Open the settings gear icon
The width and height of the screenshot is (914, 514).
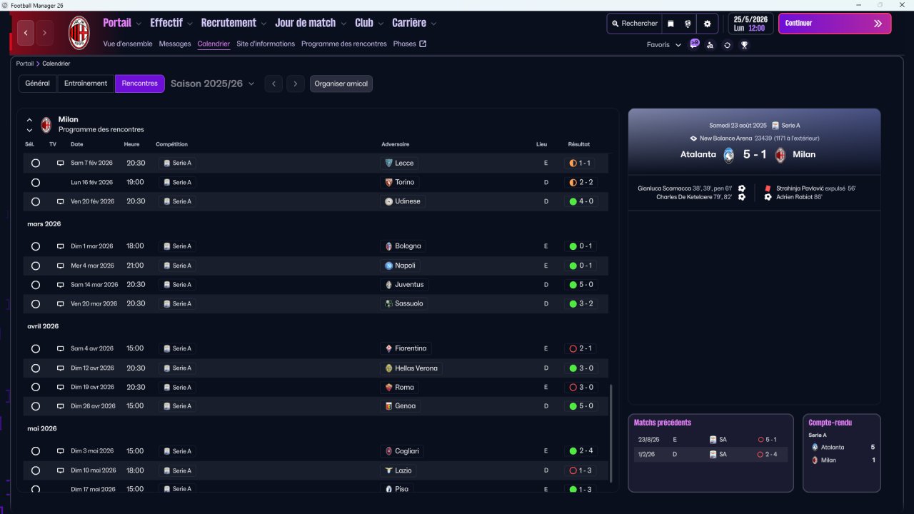pos(708,24)
